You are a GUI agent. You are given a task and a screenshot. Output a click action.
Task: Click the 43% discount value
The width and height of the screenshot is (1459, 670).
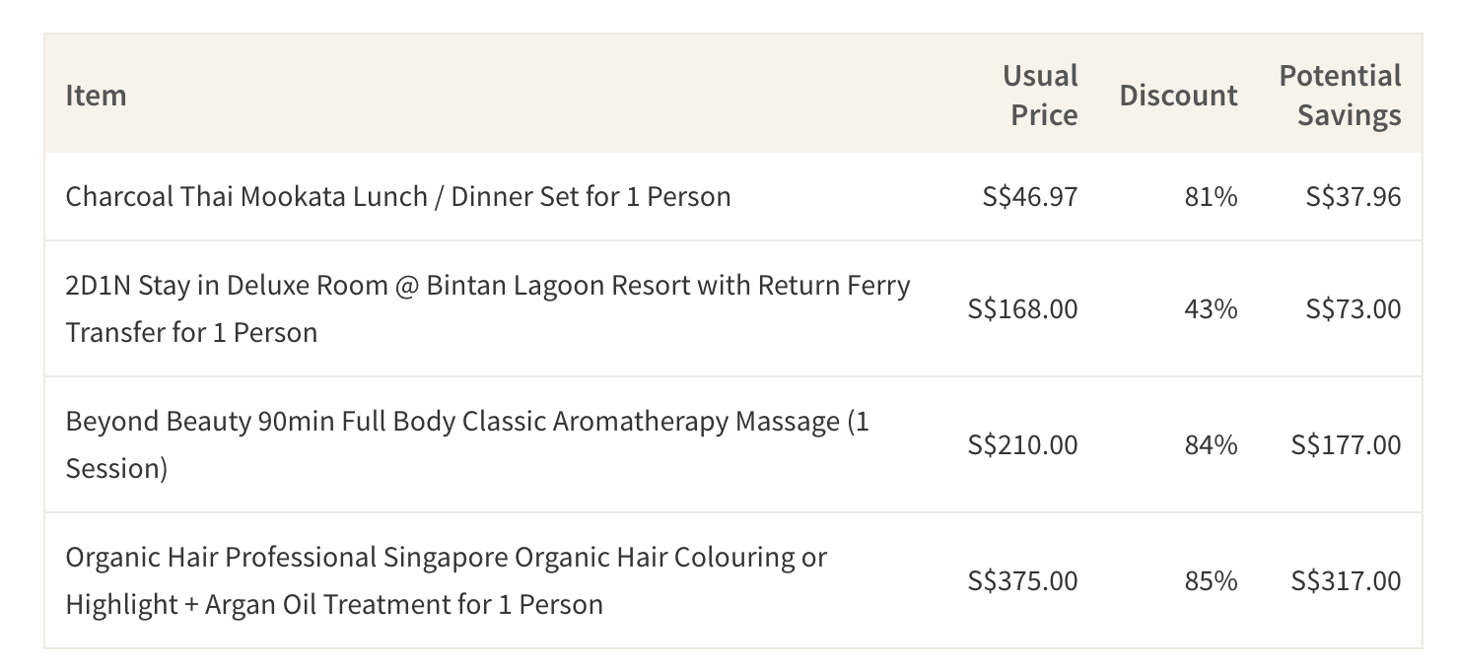(x=1211, y=308)
